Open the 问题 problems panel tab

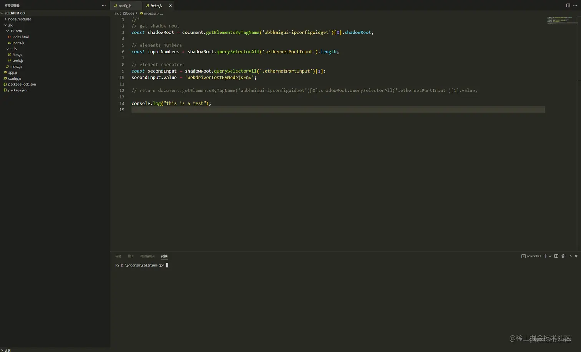click(x=118, y=256)
